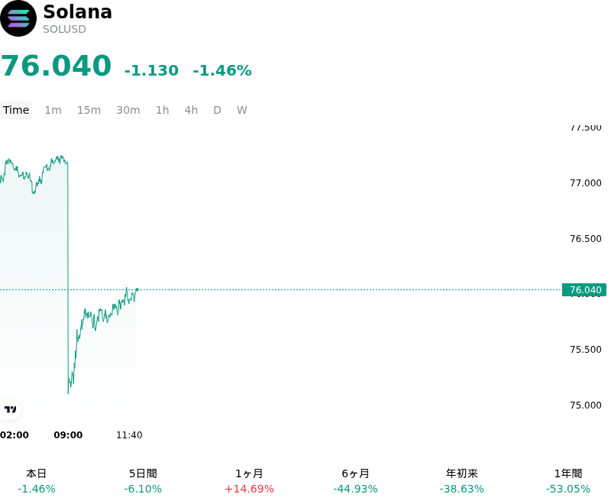Click the 09:00 time axis marker
The width and height of the screenshot is (611, 504).
click(x=68, y=435)
